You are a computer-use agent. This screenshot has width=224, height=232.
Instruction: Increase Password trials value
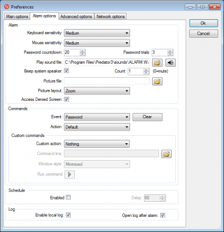coord(170,51)
